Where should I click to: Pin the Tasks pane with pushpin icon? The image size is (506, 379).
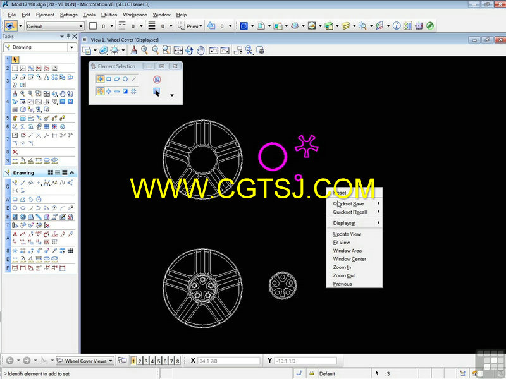[68, 36]
